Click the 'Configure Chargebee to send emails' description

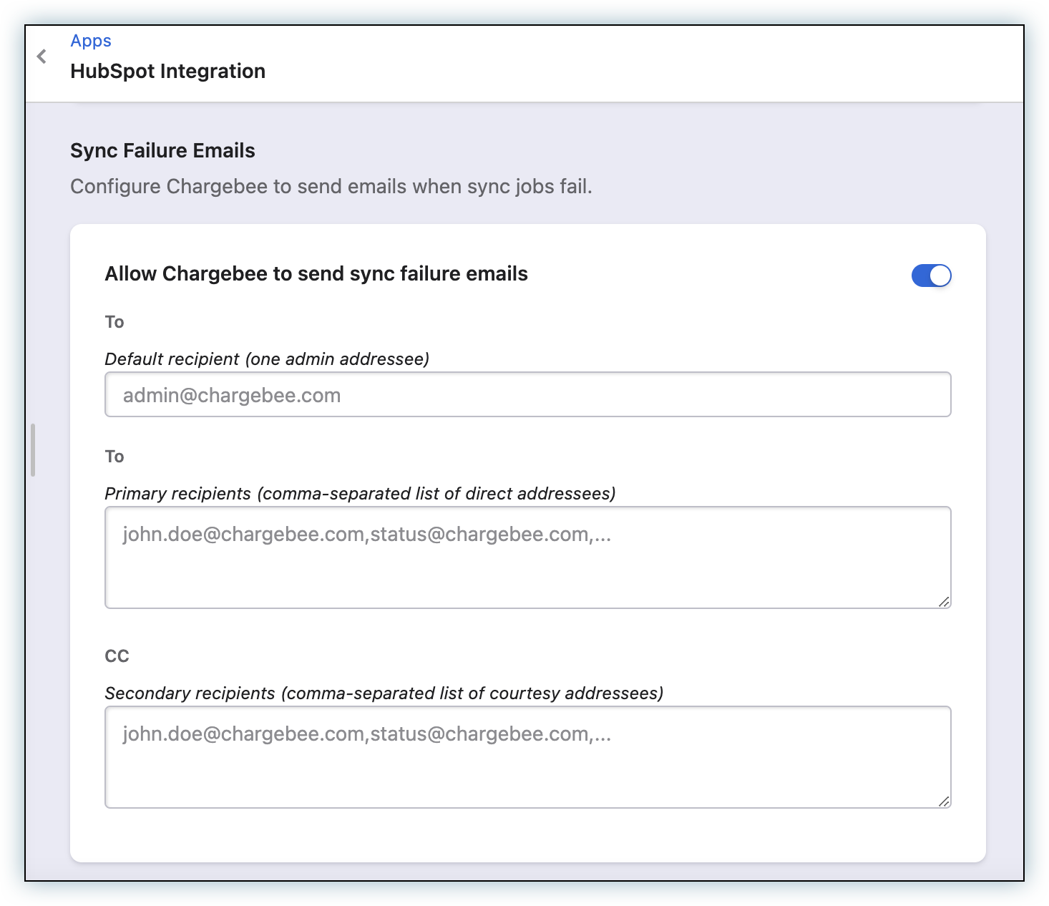coord(331,187)
